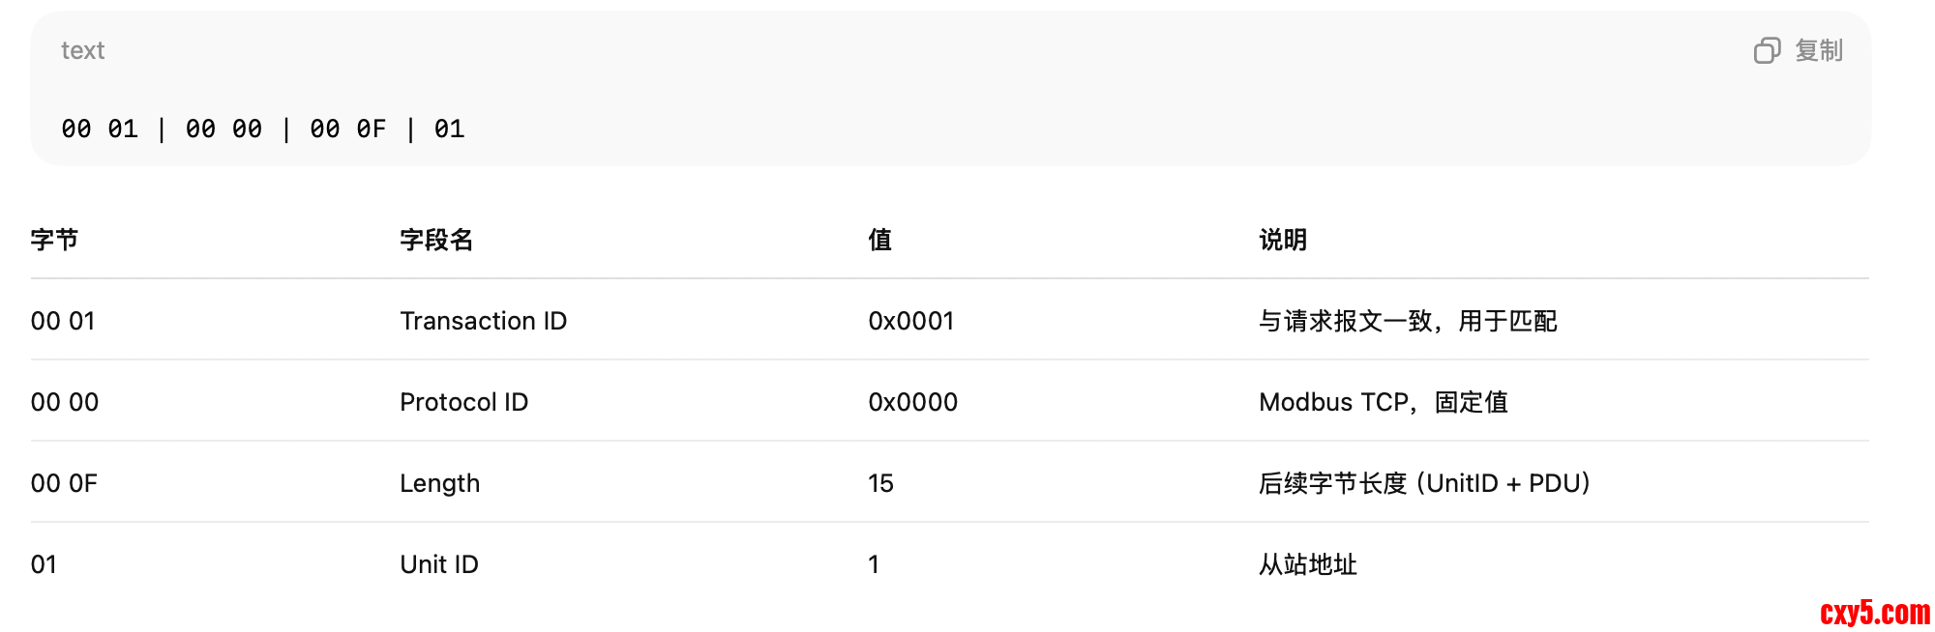Open the cxy5.com watermark link
Image resolution: width=1935 pixels, height=632 pixels.
[1874, 613]
